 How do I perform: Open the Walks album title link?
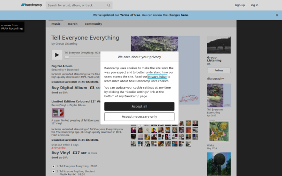tap(211, 145)
